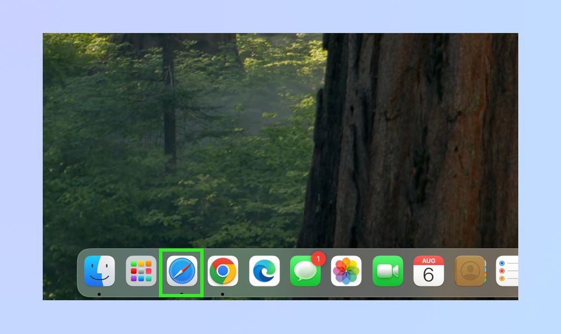Click the running indicator dot under Chrome
This screenshot has width=561, height=334.
[223, 294]
